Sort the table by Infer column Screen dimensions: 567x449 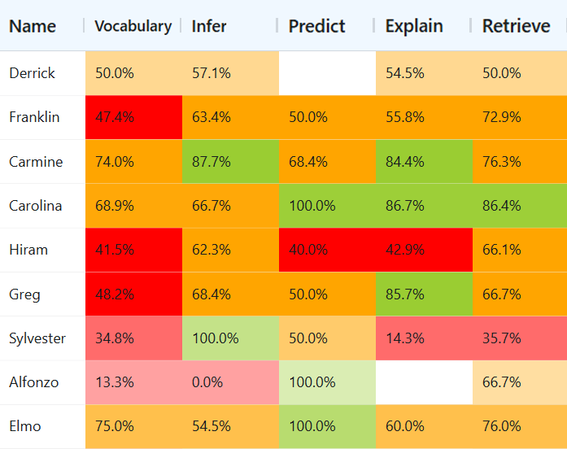209,26
